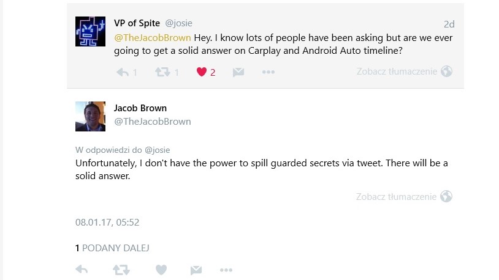Send VP of Spite's tweet via message

coord(238,72)
